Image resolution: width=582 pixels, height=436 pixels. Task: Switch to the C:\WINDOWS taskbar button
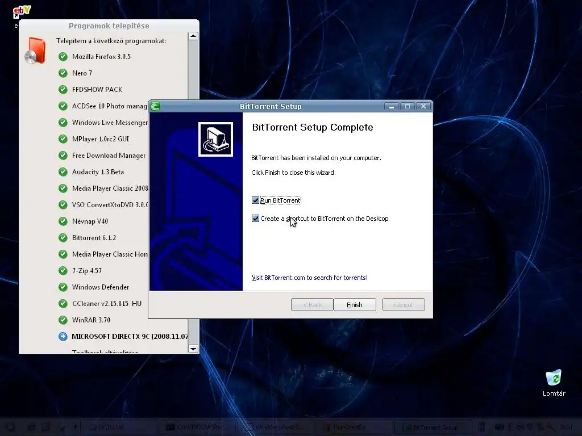(x=197, y=427)
